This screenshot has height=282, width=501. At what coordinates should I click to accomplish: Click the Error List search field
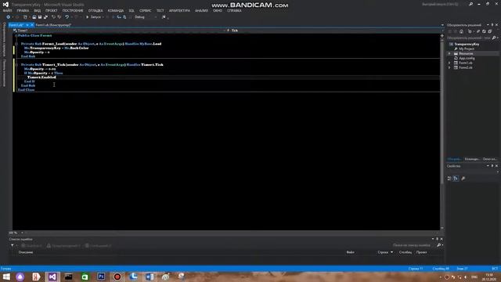[x=414, y=245]
